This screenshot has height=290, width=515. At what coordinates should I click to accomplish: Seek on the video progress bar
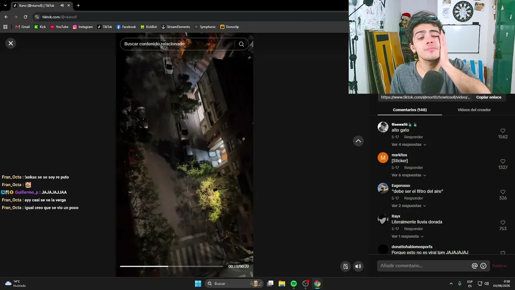171,266
